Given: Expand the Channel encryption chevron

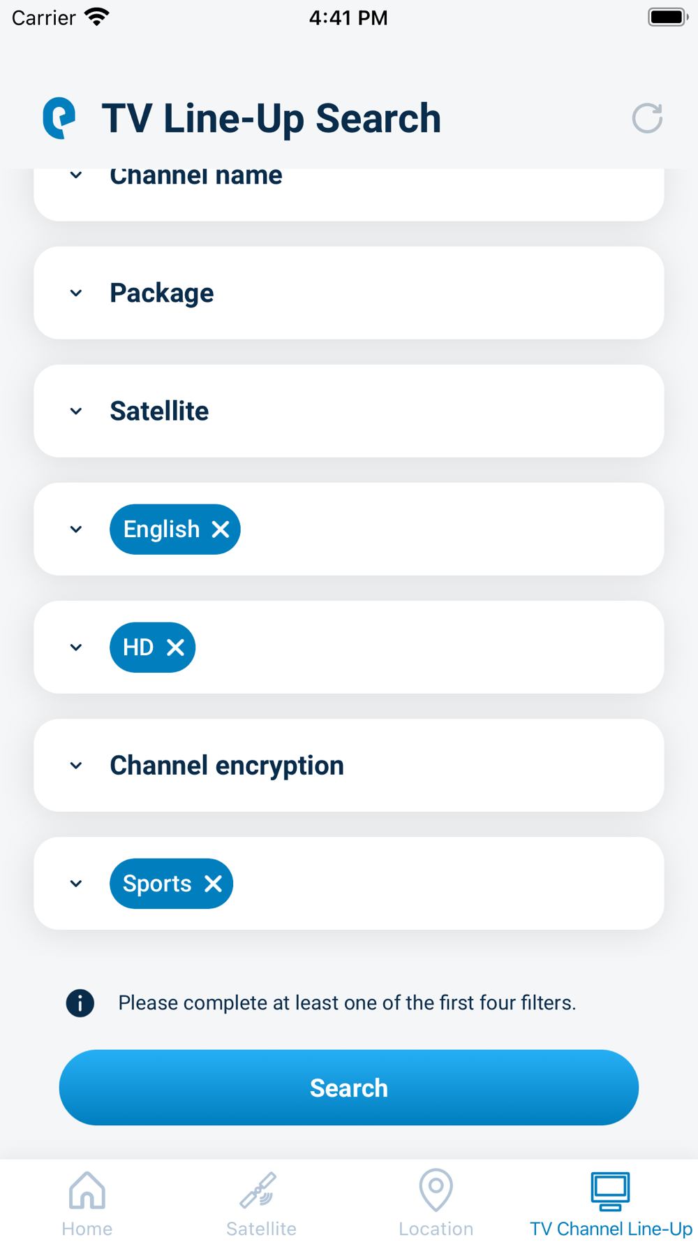Looking at the screenshot, I should point(76,766).
